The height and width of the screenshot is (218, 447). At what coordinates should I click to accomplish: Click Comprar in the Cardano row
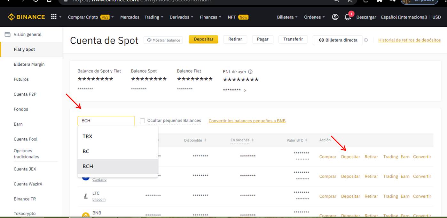328,176
